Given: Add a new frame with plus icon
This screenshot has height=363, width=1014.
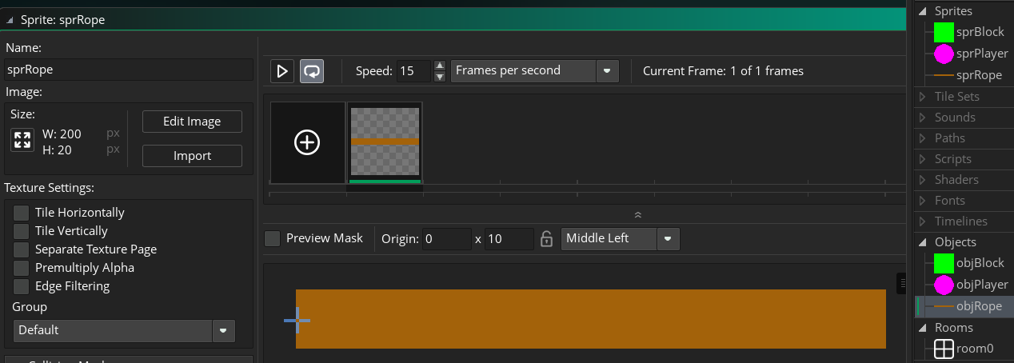Looking at the screenshot, I should pyautogui.click(x=307, y=142).
